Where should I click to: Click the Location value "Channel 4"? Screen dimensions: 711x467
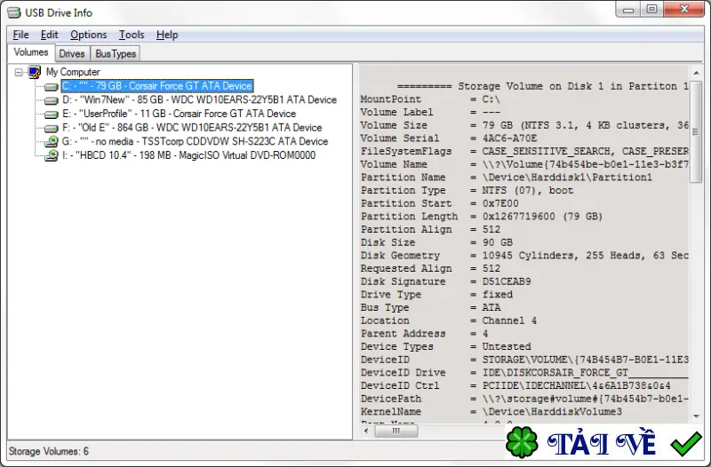point(509,321)
